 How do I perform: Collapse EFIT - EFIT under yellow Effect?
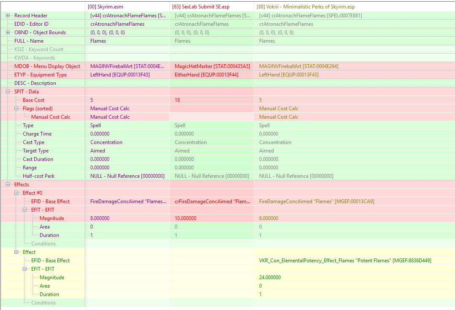coord(24,269)
